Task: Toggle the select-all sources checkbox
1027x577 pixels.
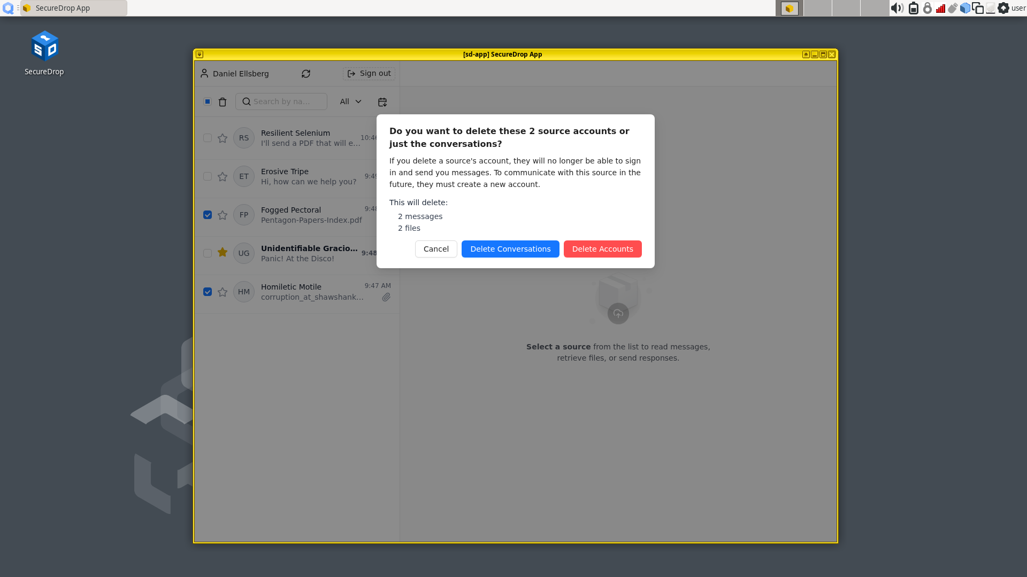Action: [208, 102]
